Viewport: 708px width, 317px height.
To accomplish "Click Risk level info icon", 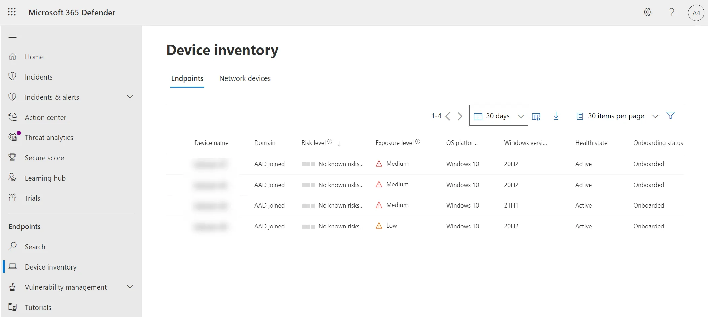I will [330, 142].
